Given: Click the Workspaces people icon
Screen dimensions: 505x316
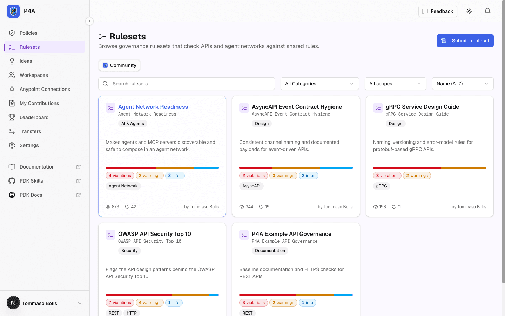Looking at the screenshot, I should coord(12,75).
